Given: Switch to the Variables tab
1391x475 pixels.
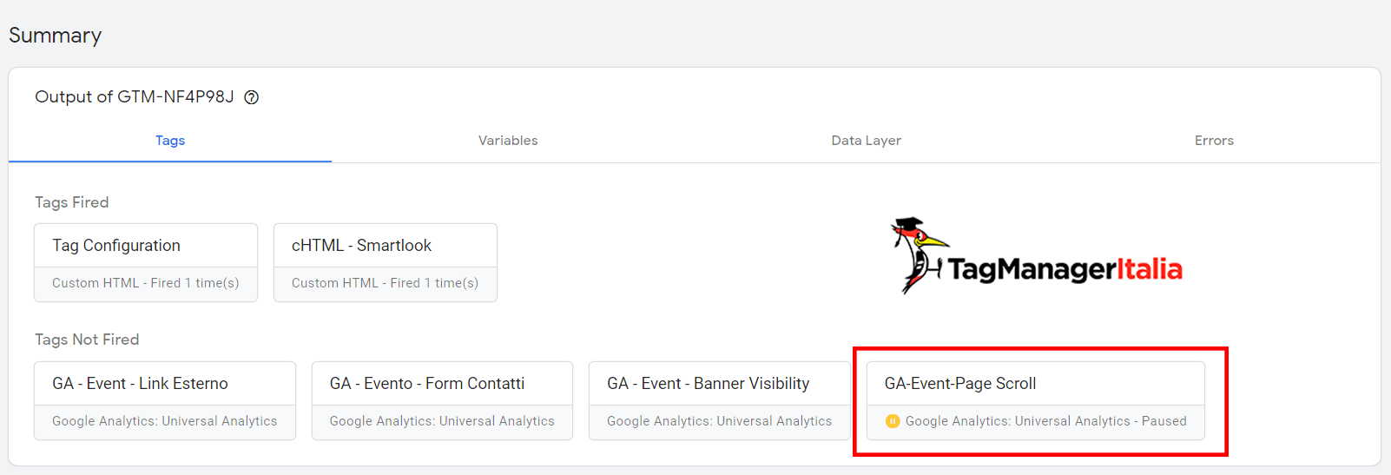Looking at the screenshot, I should click(508, 141).
